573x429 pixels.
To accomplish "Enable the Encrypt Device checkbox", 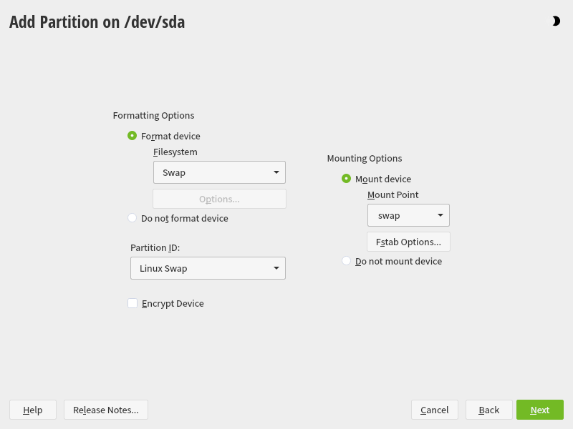I will click(x=133, y=303).
